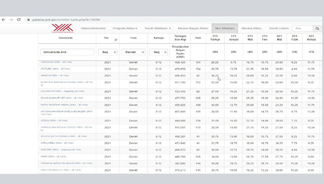
Task: Click the TYT Fen column header
Action: pyautogui.click(x=265, y=38)
